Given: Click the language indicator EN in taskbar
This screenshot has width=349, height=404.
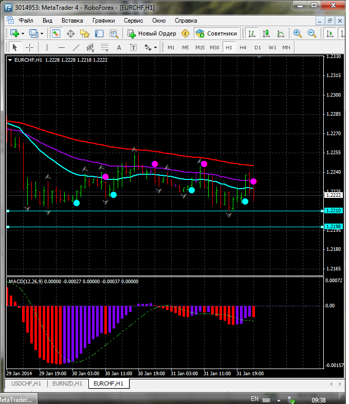Looking at the screenshot, I should coord(254,399).
